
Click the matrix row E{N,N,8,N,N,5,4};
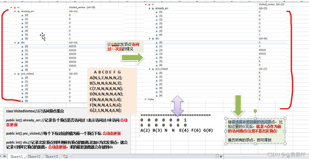[106, 100]
